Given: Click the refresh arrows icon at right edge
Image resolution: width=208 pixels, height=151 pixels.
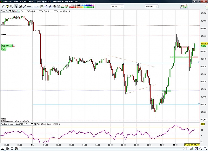Looking at the screenshot, I should coord(207,6).
